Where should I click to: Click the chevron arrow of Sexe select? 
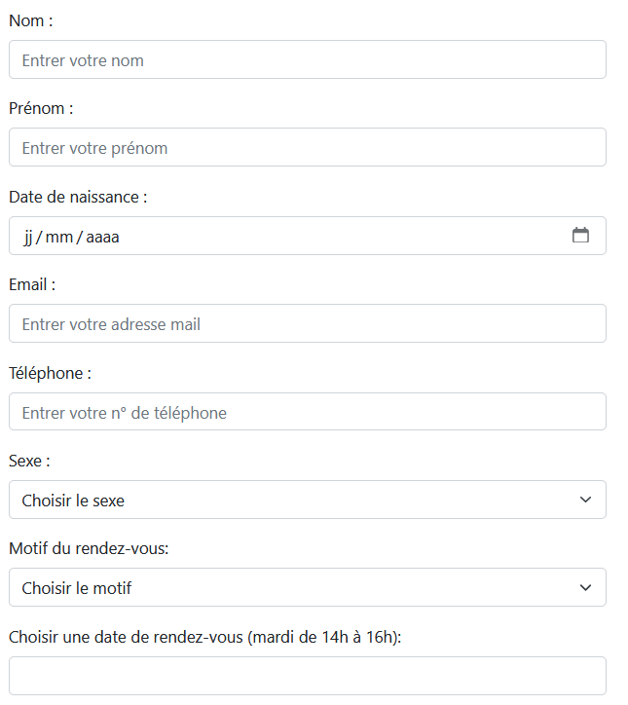pos(585,500)
